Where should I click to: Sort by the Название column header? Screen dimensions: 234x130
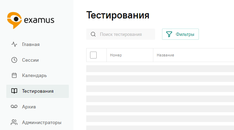pos(166,55)
